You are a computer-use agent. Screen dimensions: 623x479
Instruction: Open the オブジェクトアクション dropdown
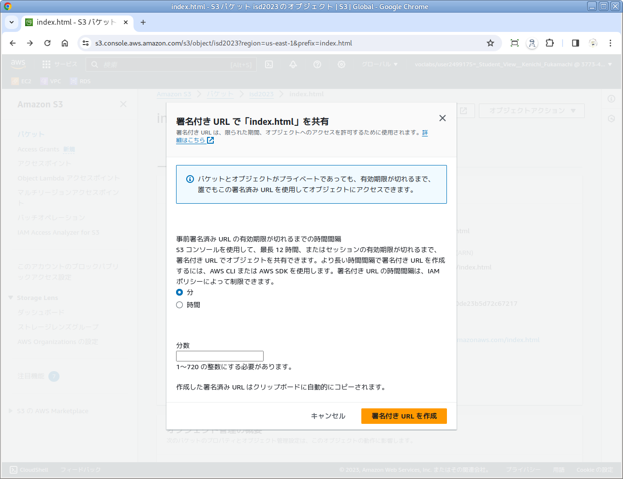tap(531, 111)
